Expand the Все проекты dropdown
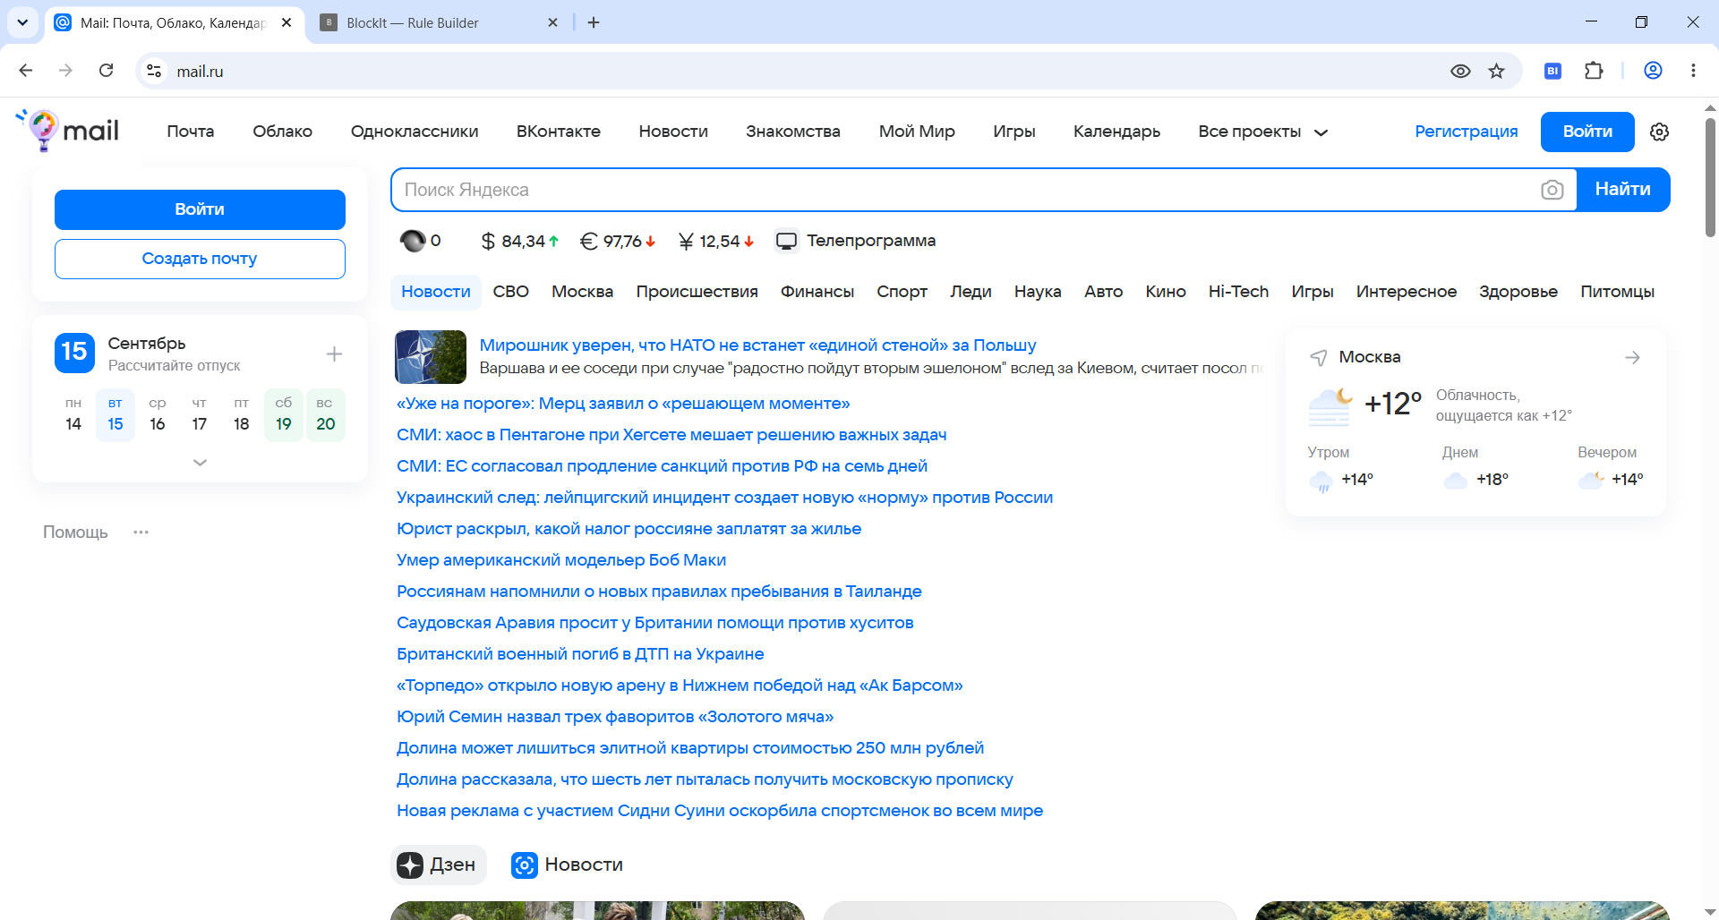This screenshot has width=1719, height=920. (x=1262, y=132)
